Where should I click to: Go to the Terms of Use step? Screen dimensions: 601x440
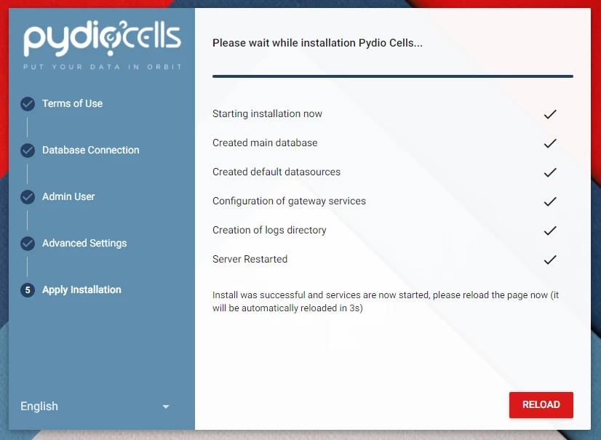pos(72,104)
